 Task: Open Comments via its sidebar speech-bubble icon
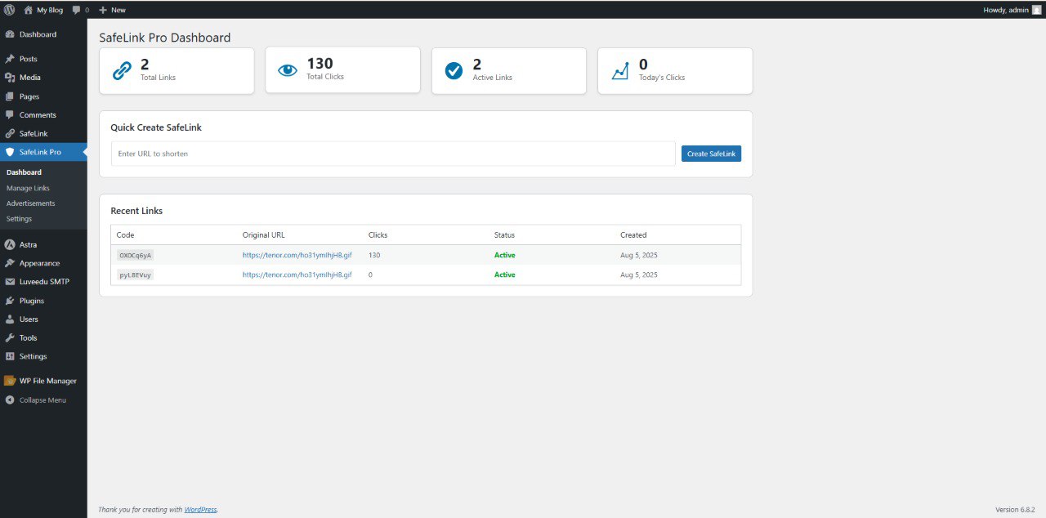point(10,115)
